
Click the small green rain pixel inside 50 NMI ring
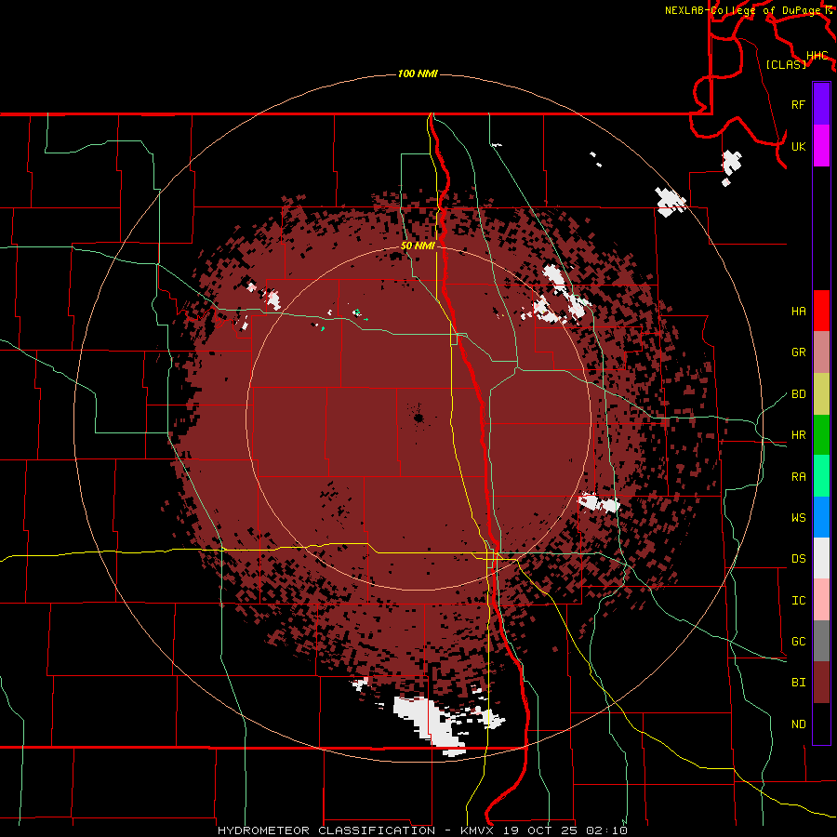356,312
